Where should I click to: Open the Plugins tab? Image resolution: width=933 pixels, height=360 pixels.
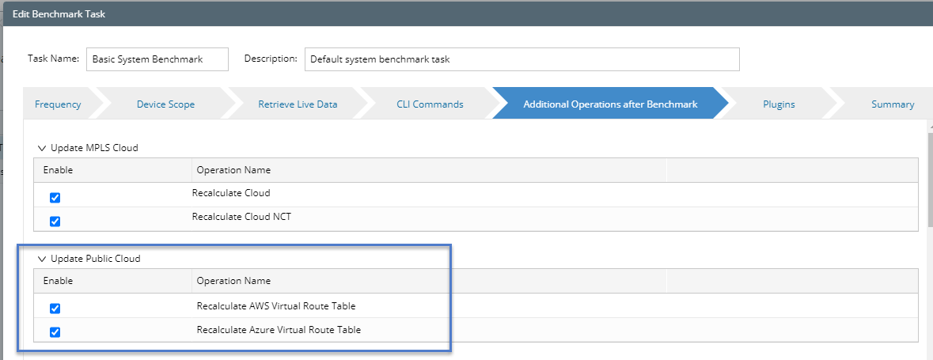coord(779,104)
